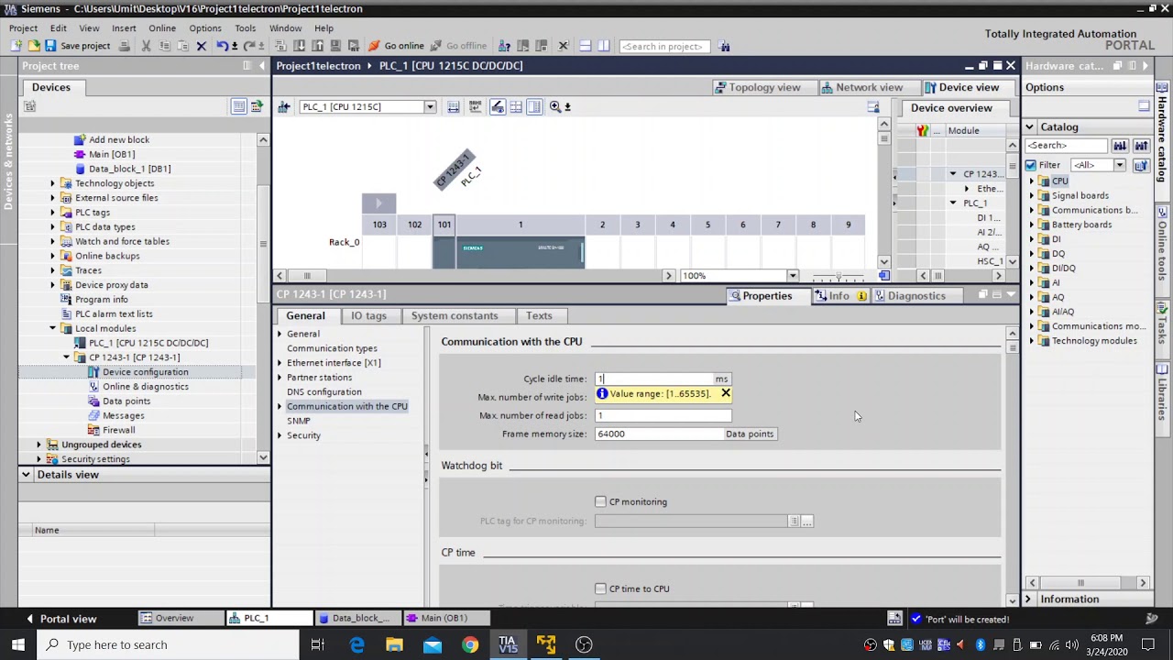
Task: Click the zoom magnifier icon in device view
Action: coord(555,107)
